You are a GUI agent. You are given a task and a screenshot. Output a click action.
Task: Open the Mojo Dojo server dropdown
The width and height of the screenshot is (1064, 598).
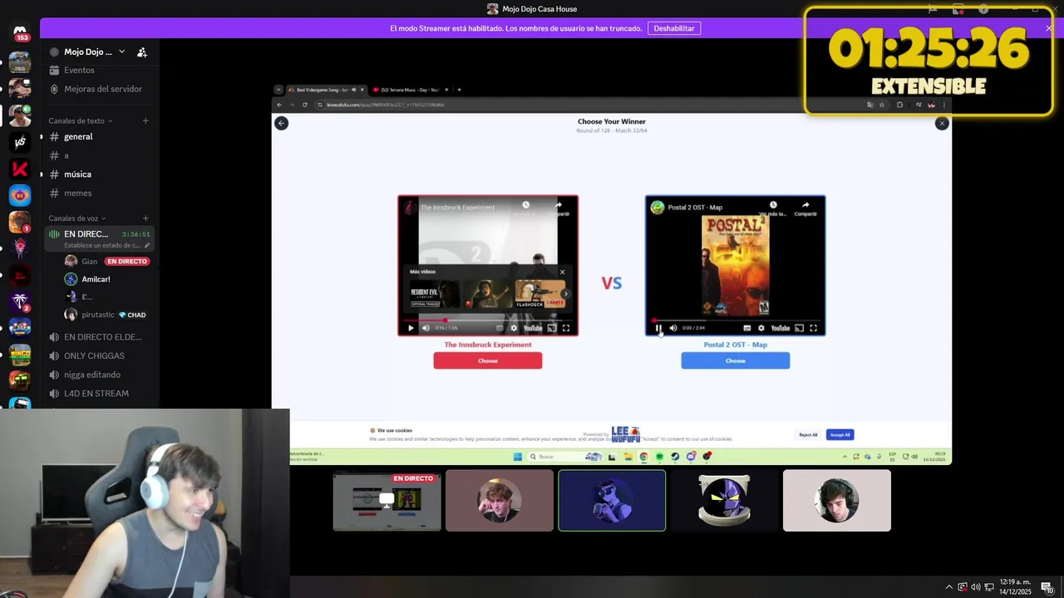tap(121, 51)
